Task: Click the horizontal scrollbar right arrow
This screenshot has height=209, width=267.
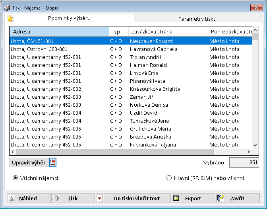Action: [249, 152]
